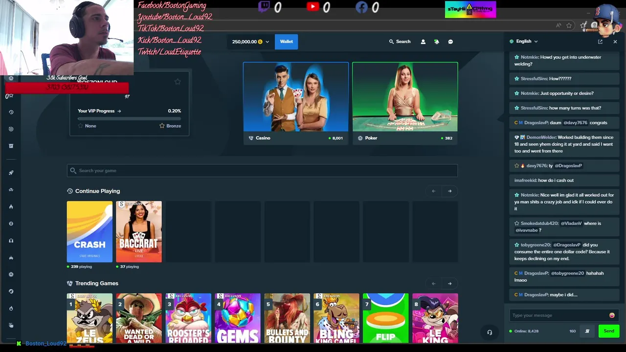Open sidebar fire drop icon
The height and width of the screenshot is (352, 626).
click(x=11, y=308)
